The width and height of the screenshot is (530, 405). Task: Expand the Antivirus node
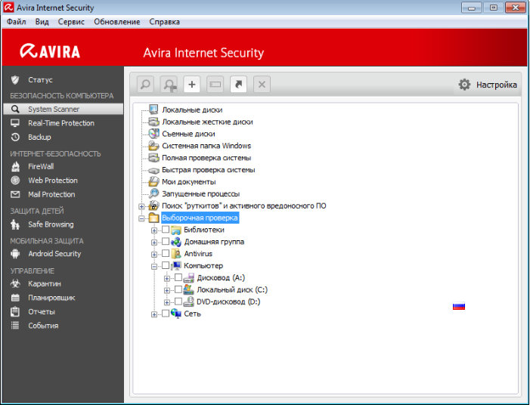click(154, 255)
